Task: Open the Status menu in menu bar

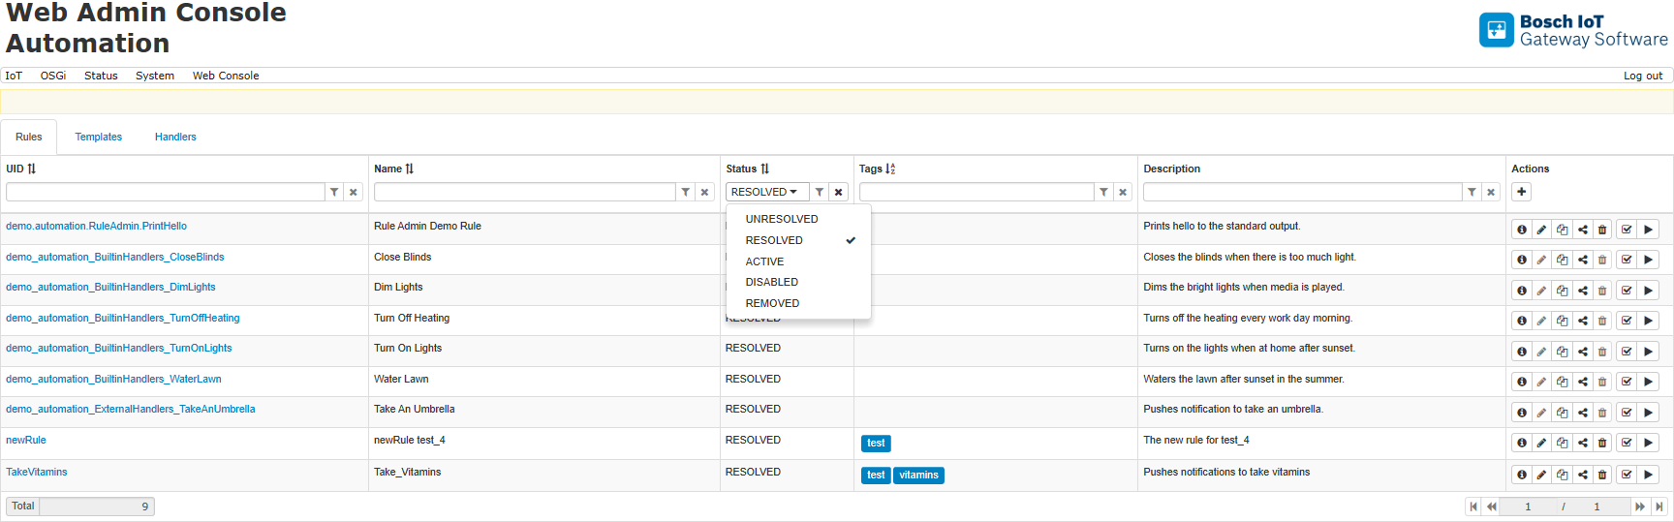Action: (101, 76)
